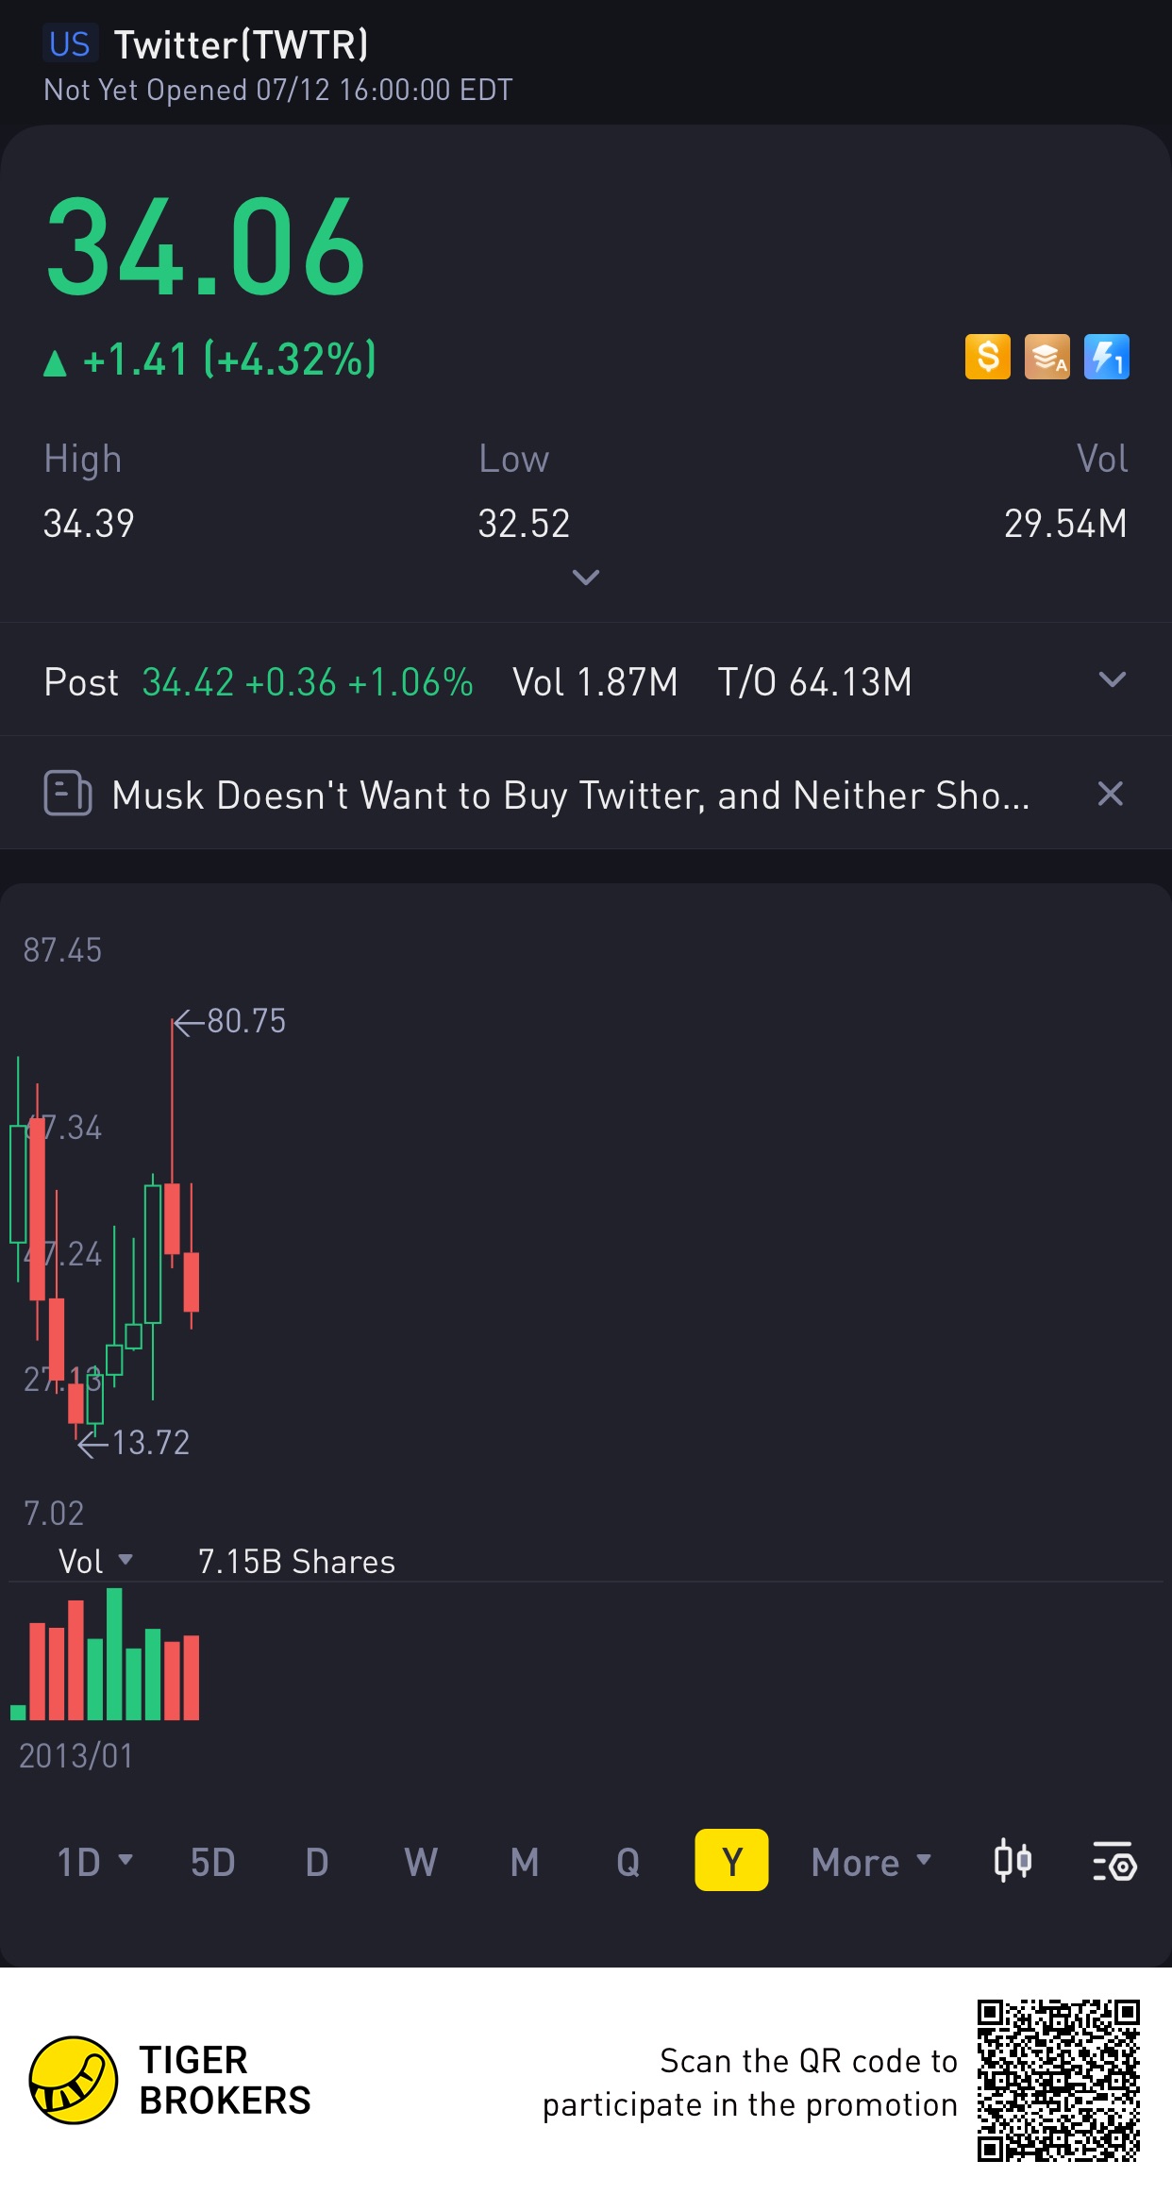Tap the 80.75 high point on chart
Screen dimensions: 1172x2194
(173, 1021)
